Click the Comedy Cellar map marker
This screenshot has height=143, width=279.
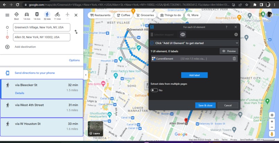(138, 48)
